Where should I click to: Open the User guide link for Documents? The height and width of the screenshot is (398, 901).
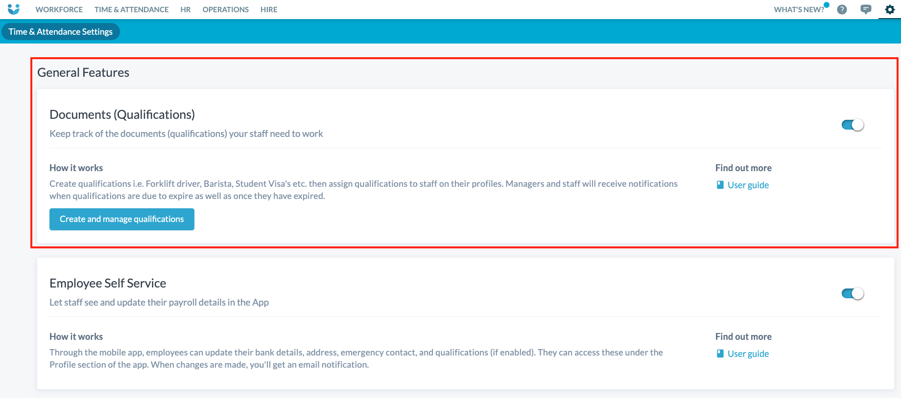[x=748, y=185]
